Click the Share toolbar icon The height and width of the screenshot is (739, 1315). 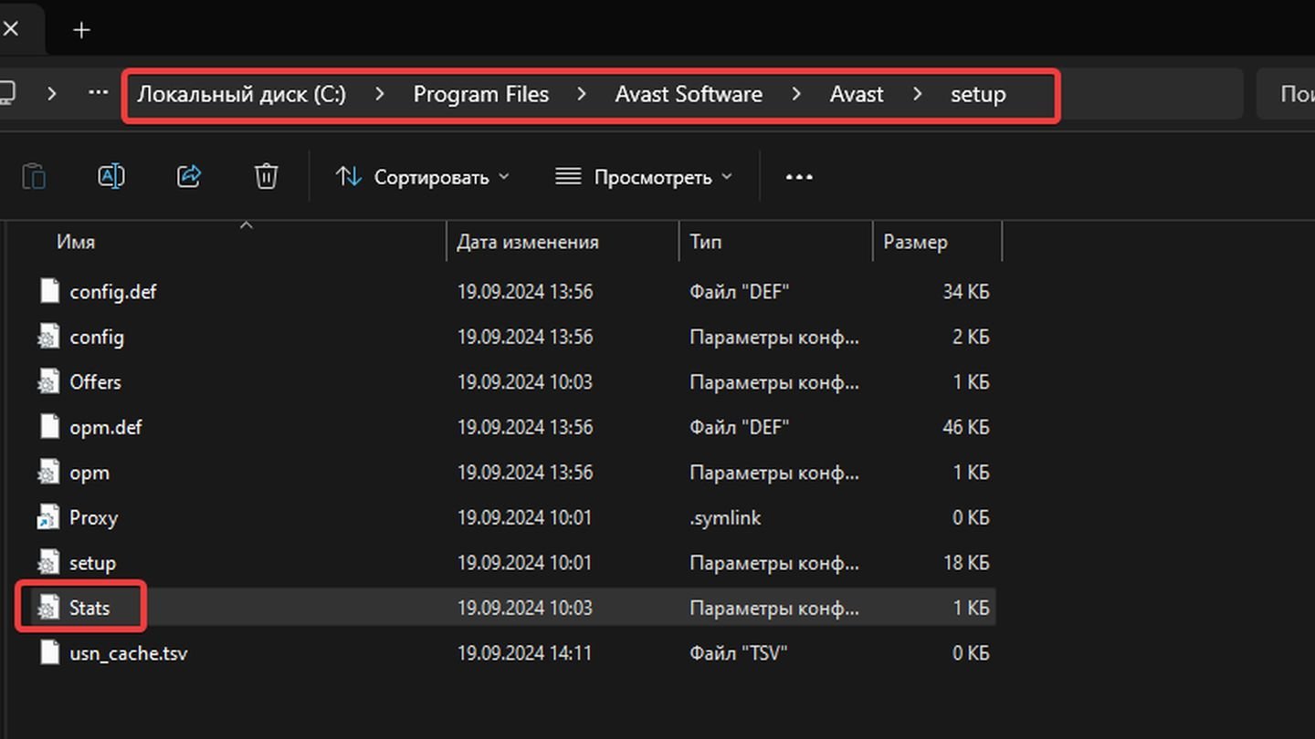(189, 175)
